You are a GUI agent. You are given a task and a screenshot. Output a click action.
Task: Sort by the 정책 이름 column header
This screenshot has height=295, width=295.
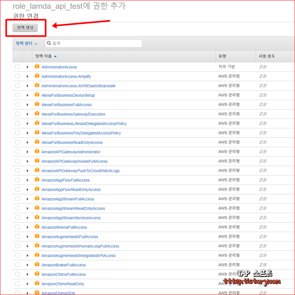46,56
